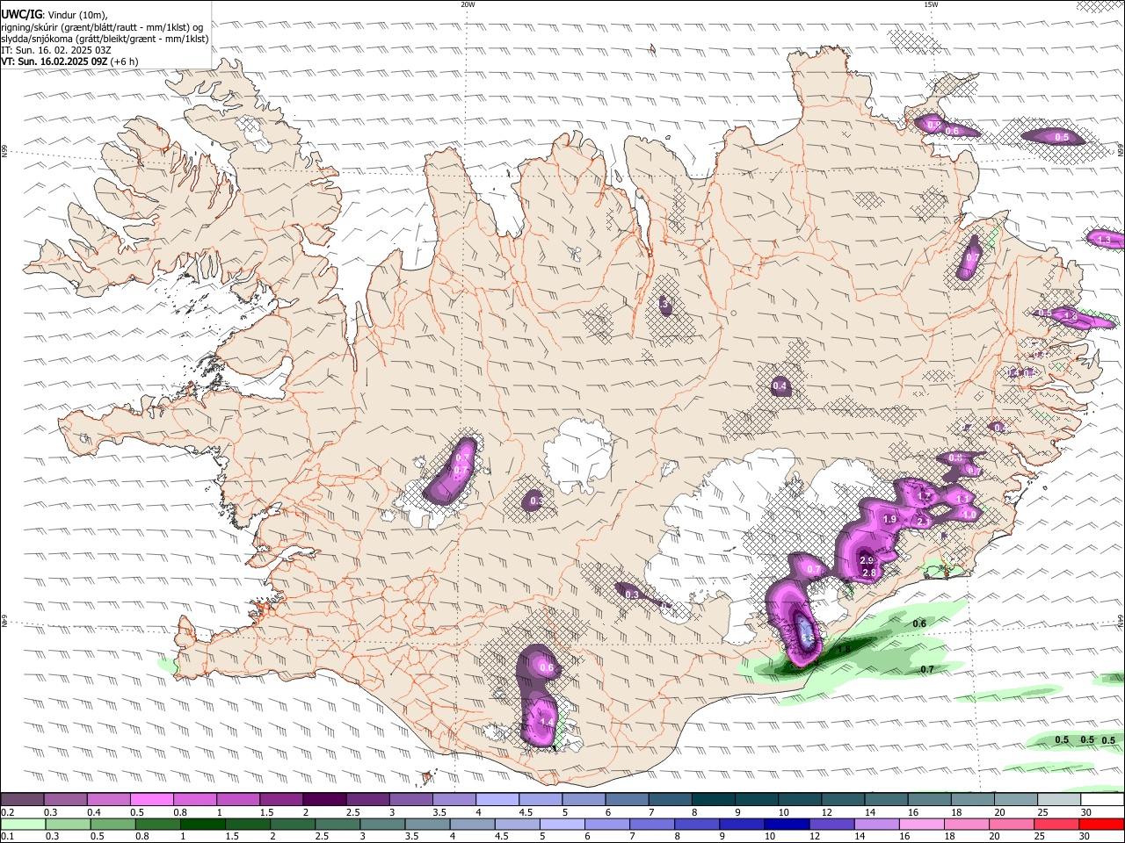Click the 20 swatch in the rain legend row

pos(1012,824)
